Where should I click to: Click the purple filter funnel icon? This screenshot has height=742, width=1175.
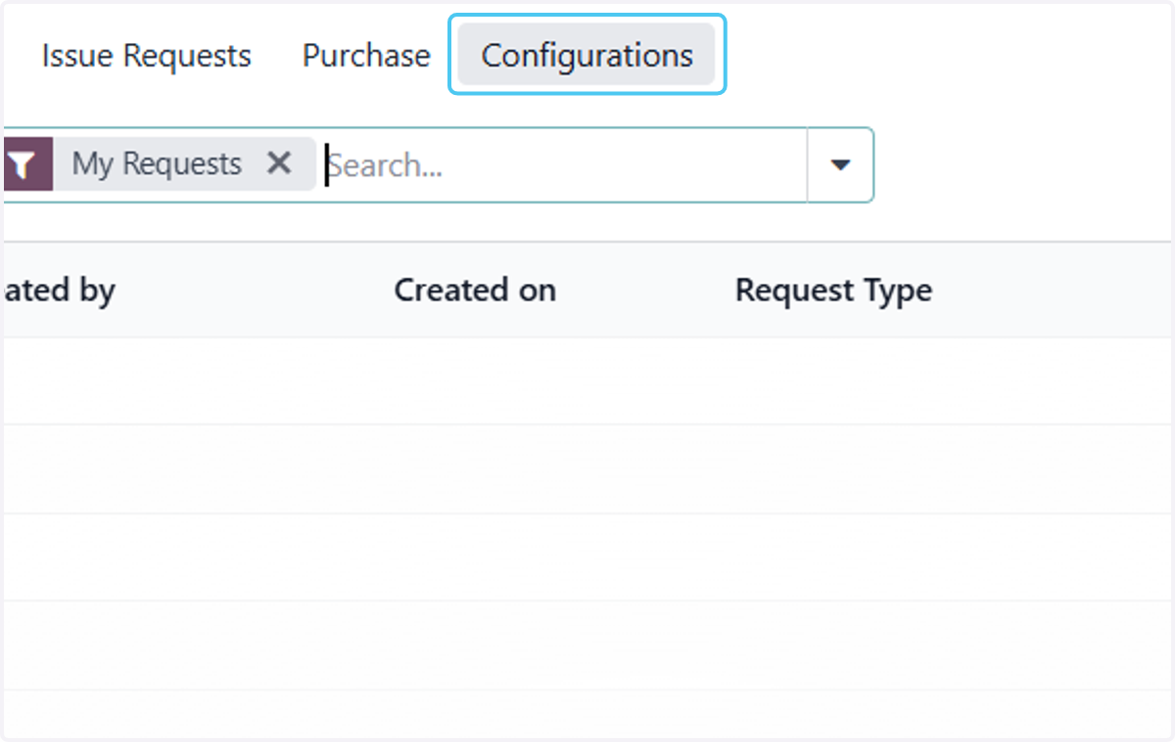click(26, 163)
